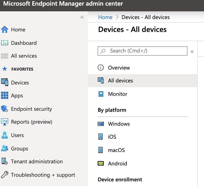Open the Android platform entry
This screenshot has height=186, width=204.
point(143,163)
